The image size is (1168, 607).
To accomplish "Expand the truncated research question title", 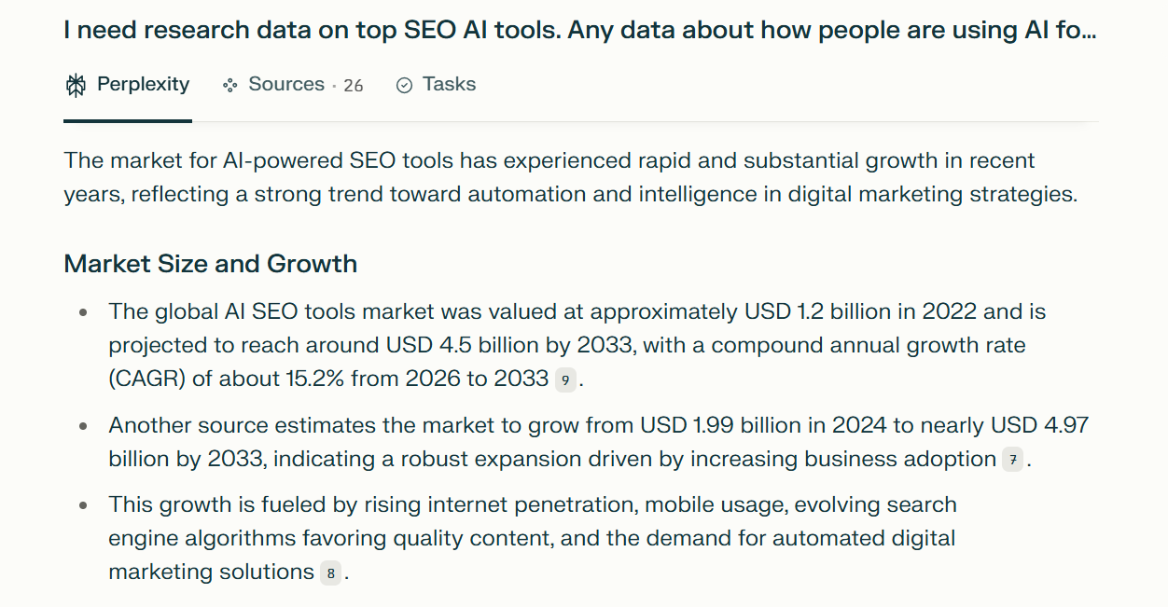I will (578, 30).
